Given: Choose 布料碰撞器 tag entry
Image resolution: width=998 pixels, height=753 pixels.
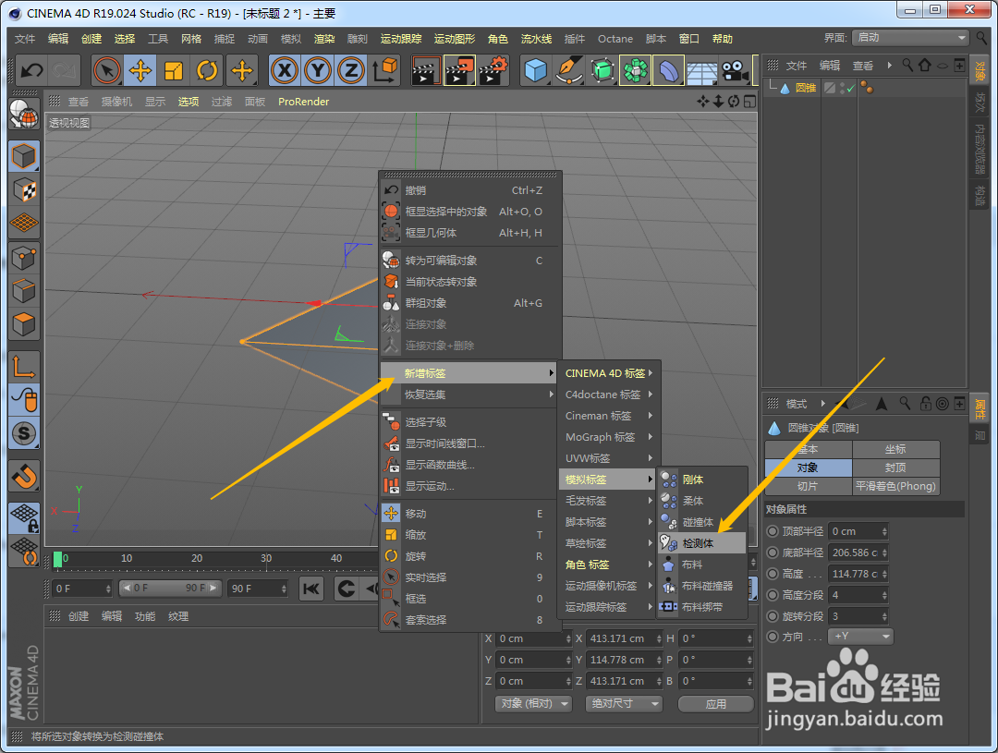Looking at the screenshot, I should pyautogui.click(x=702, y=586).
